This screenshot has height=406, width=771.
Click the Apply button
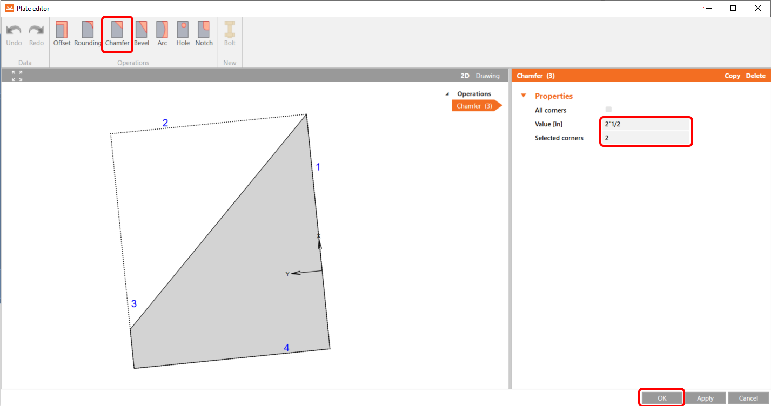705,398
